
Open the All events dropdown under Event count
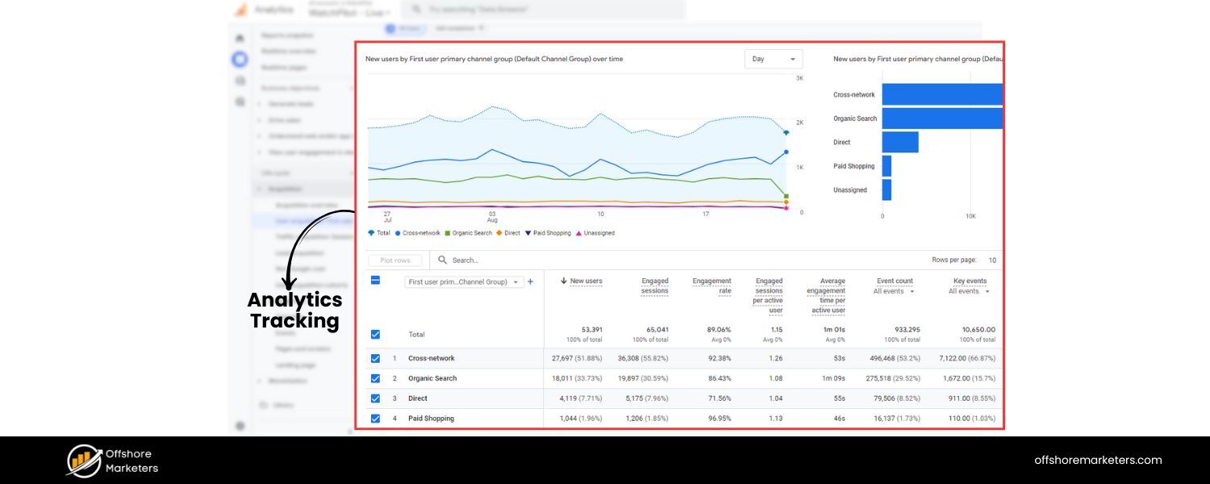pos(894,291)
